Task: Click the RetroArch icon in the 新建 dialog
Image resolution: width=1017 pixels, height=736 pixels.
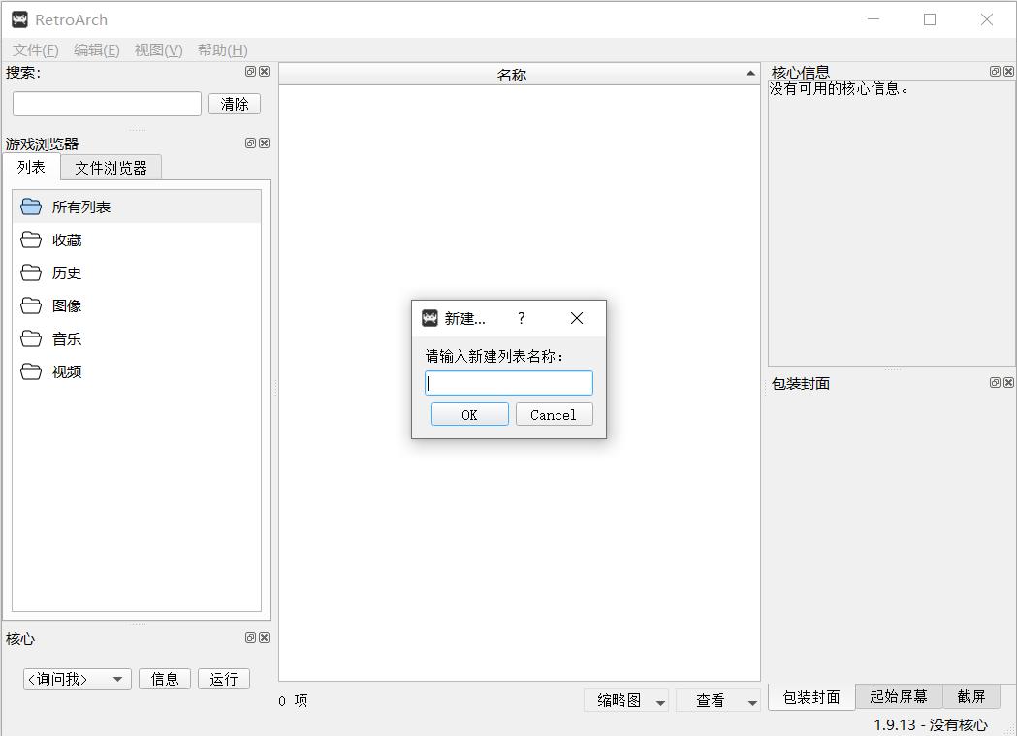Action: tap(430, 318)
